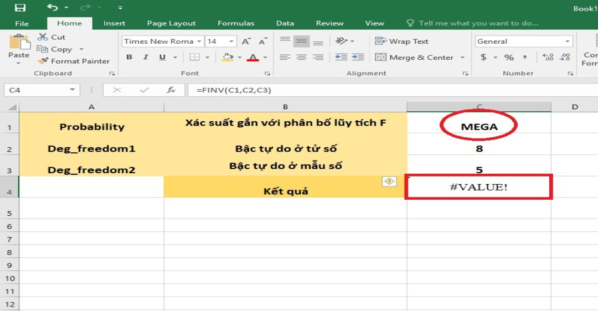The height and width of the screenshot is (311, 598).
Task: Apply Accounting Number Format dollar icon
Action: pyautogui.click(x=483, y=58)
